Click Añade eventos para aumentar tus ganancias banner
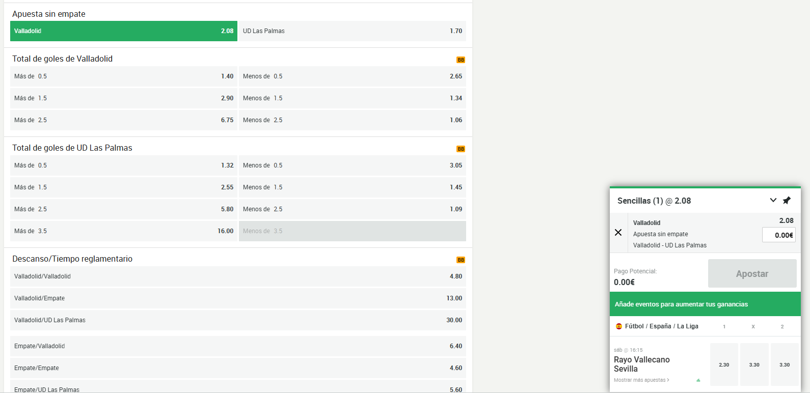This screenshot has height=393, width=810. tap(705, 304)
